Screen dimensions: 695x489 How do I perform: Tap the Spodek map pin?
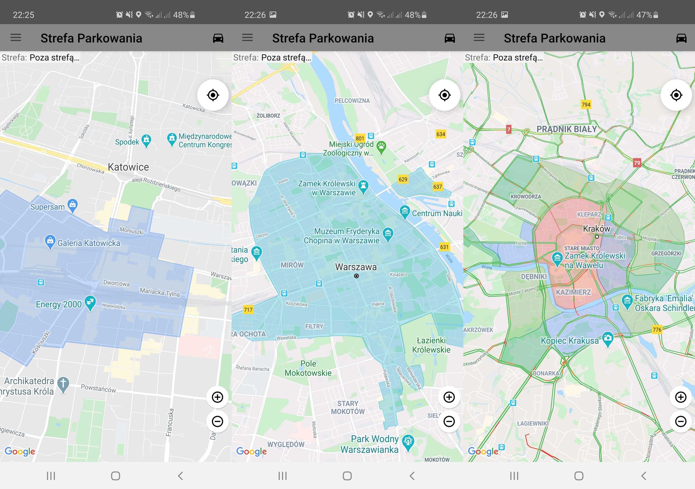[x=146, y=140]
